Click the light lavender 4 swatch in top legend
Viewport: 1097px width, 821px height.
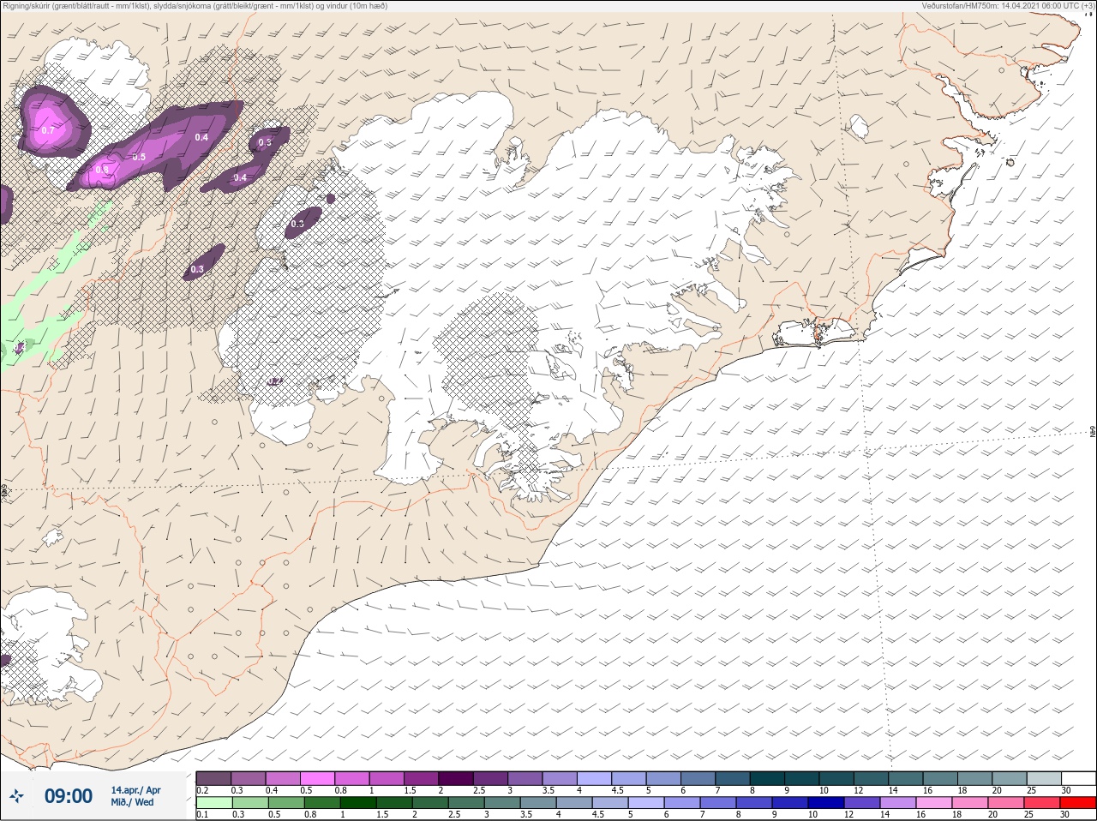pos(594,778)
